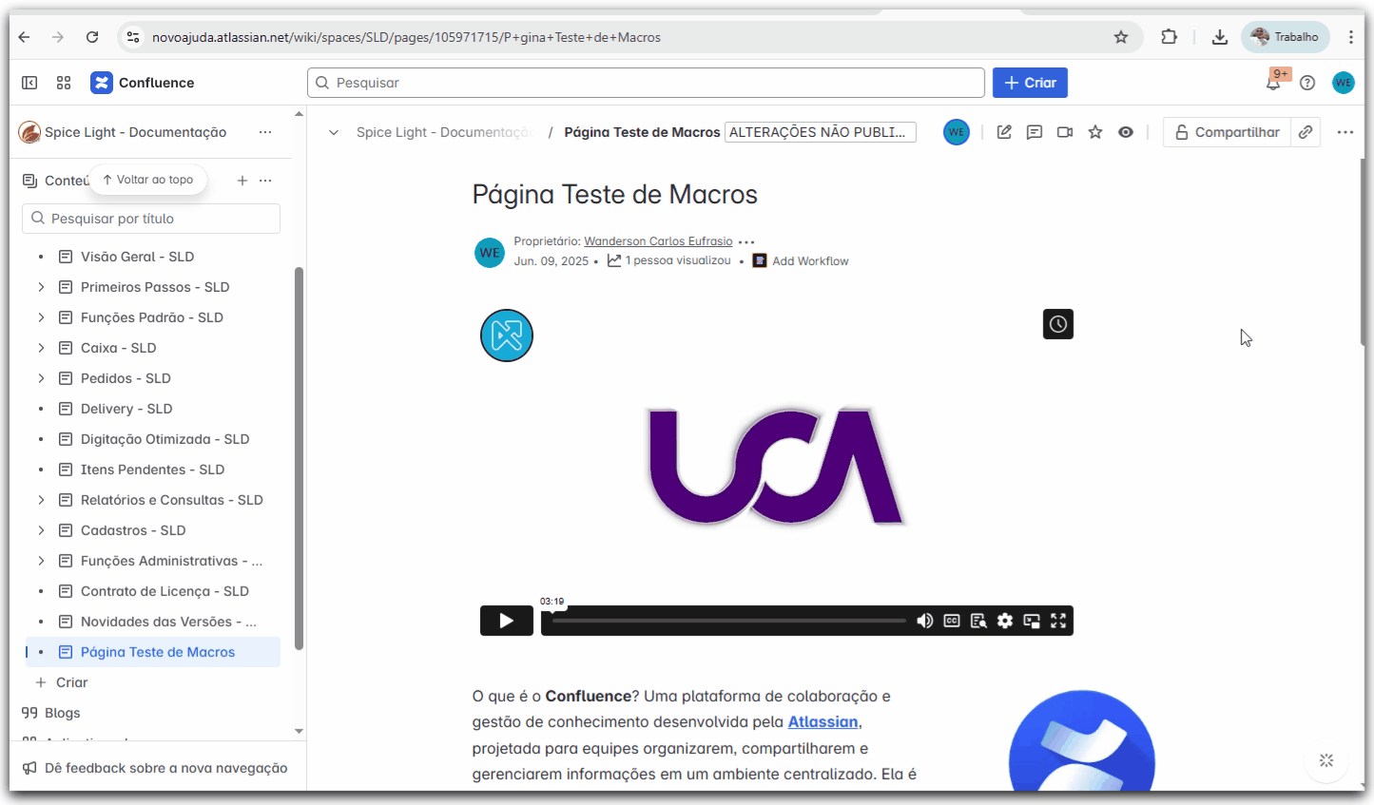Open the Chrome three-dot menu
The width and height of the screenshot is (1374, 805).
pyautogui.click(x=1350, y=37)
